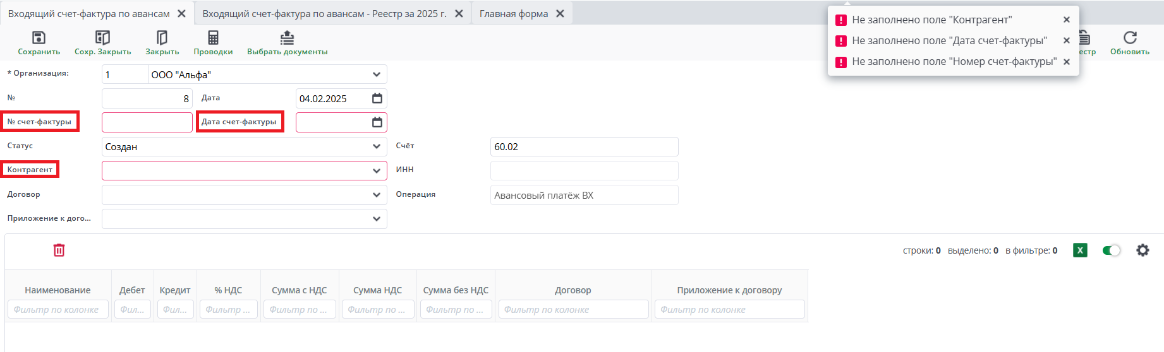
Task: Open the Реестр за 2025 г. tab
Action: [324, 14]
